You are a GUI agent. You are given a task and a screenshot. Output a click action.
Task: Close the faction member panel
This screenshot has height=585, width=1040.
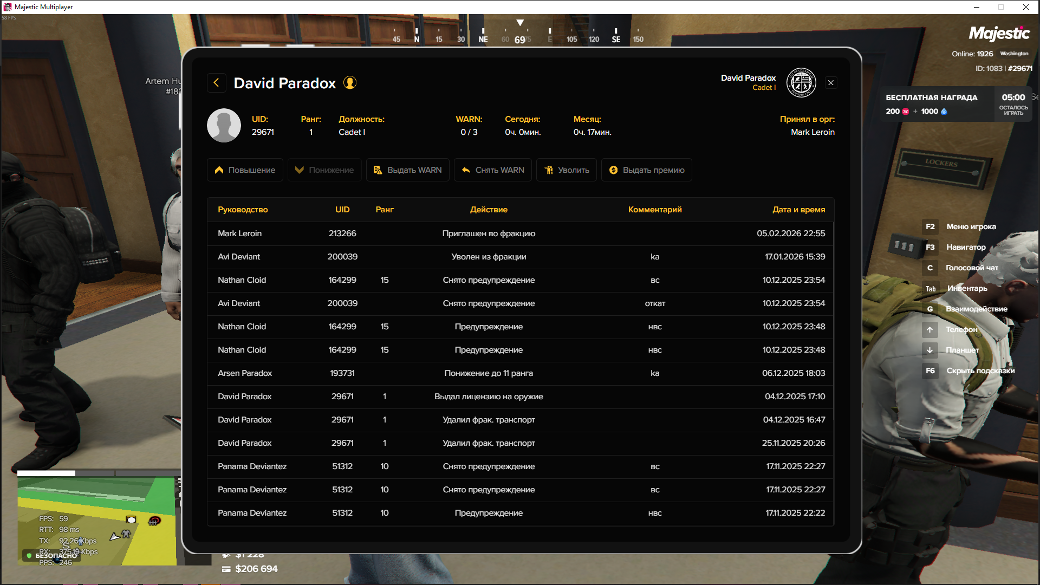tap(831, 83)
